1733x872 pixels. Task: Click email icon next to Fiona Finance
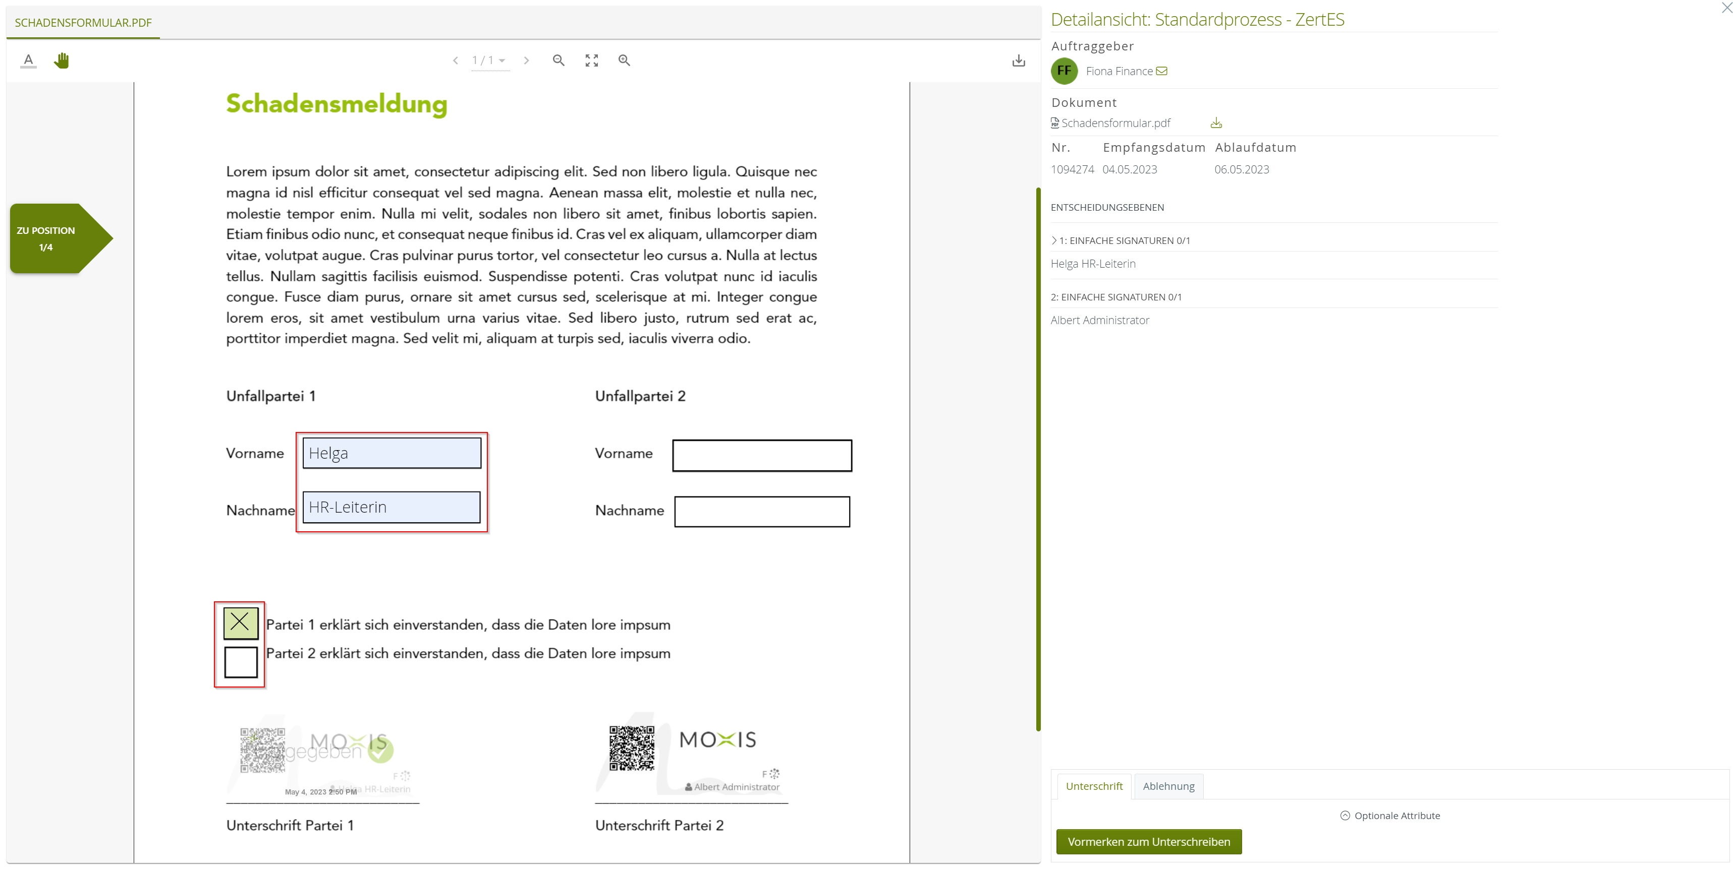tap(1162, 71)
